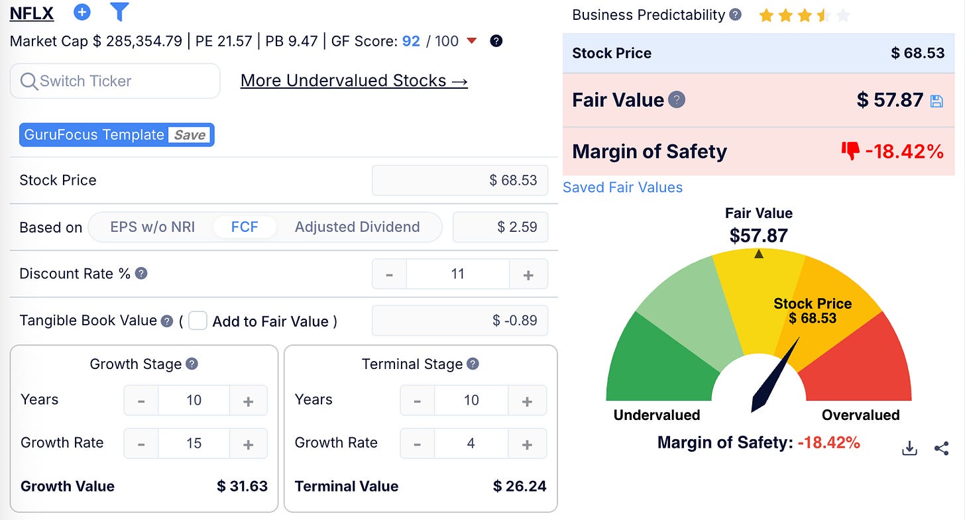Screen dimensions: 965x520
Task: Download the gauge chart via download icon
Action: 910,448
